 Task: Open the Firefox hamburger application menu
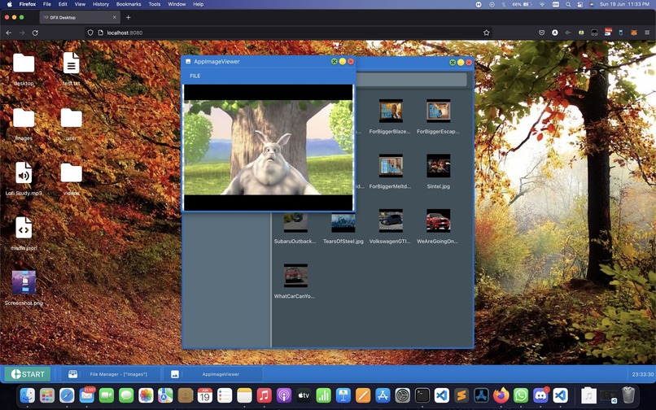pos(647,33)
